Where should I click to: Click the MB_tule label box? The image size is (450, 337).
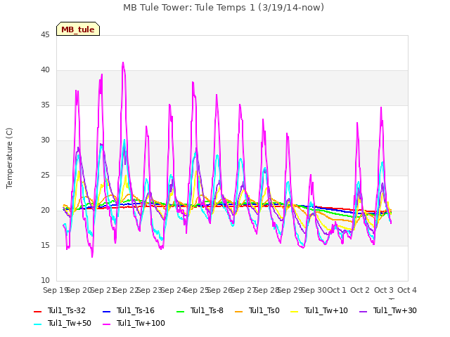[x=78, y=29]
